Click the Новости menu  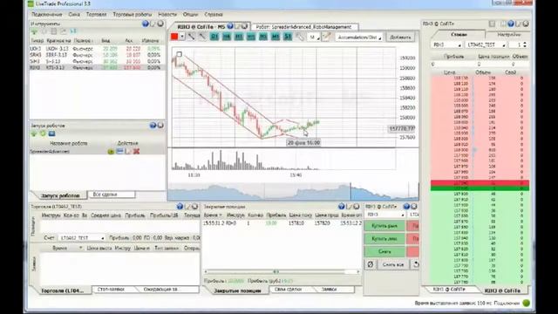pyautogui.click(x=167, y=14)
